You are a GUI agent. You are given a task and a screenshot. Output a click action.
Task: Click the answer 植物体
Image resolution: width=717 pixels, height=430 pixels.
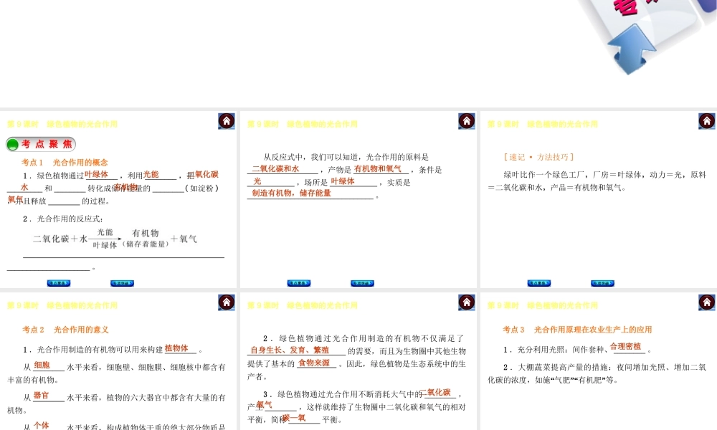[x=176, y=348]
